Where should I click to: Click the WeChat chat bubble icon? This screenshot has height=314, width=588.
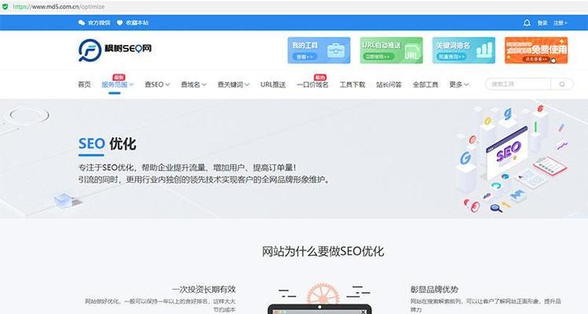coord(82,23)
